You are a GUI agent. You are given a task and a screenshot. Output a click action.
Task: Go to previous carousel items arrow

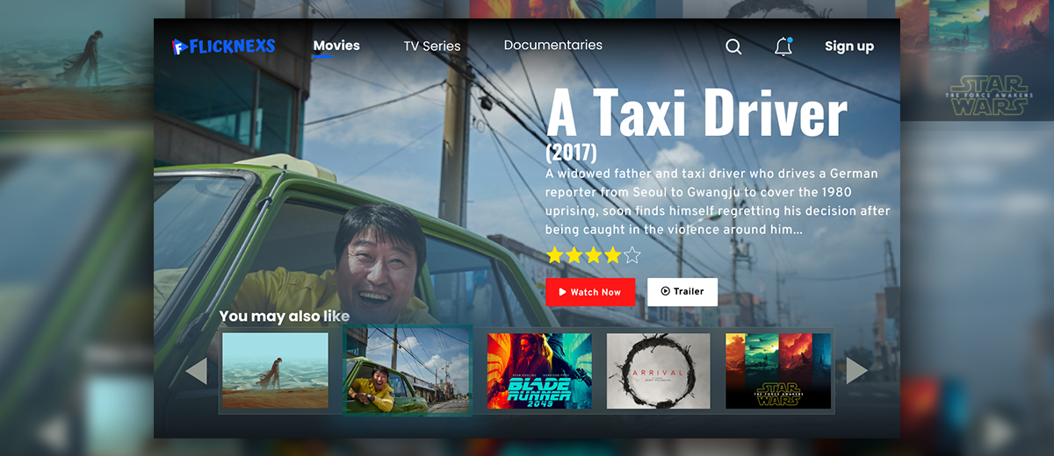point(196,371)
